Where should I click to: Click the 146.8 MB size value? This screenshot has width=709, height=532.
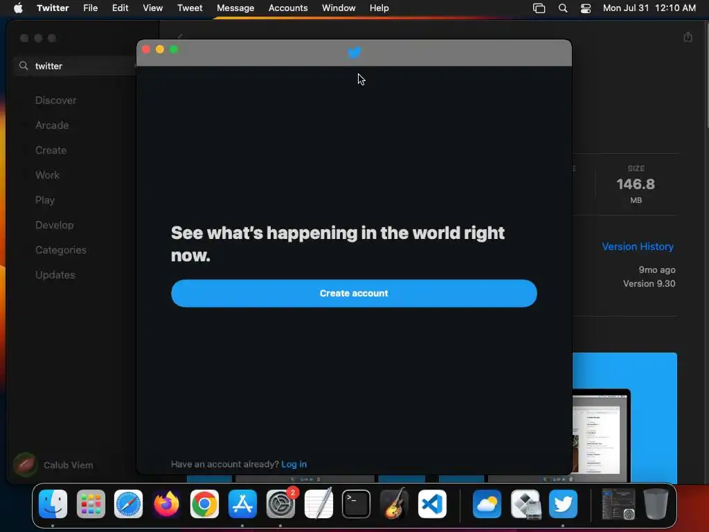pos(636,184)
